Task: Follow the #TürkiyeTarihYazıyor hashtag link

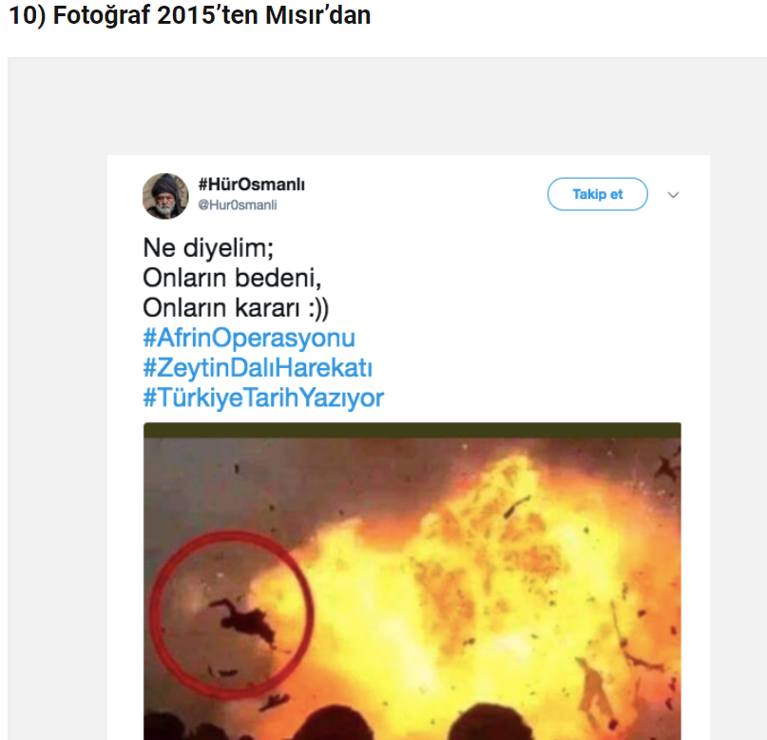Action: point(263,397)
